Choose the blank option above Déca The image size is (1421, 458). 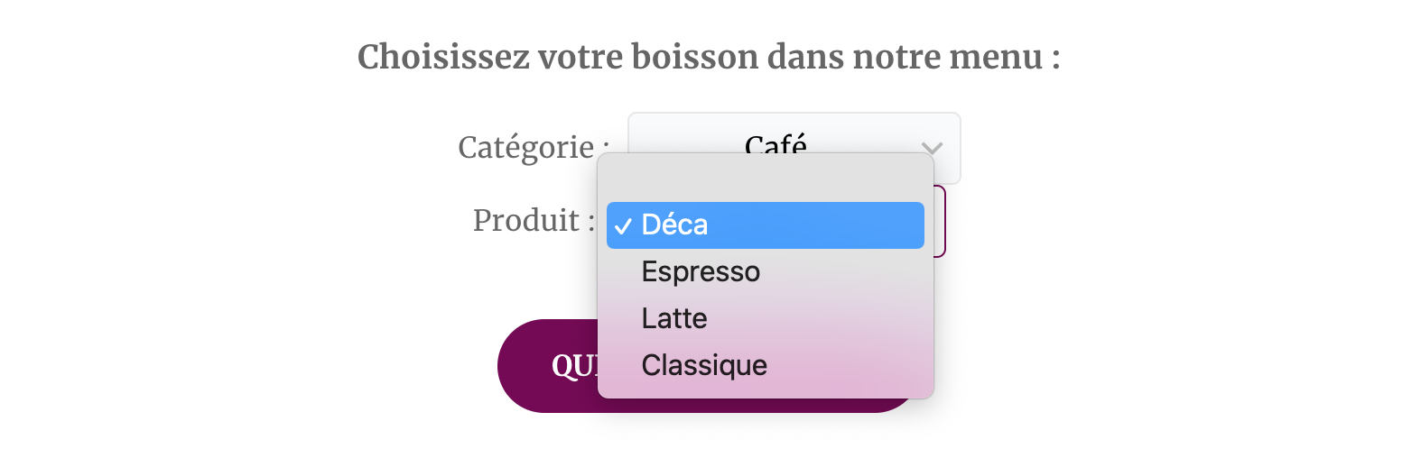[x=766, y=179]
